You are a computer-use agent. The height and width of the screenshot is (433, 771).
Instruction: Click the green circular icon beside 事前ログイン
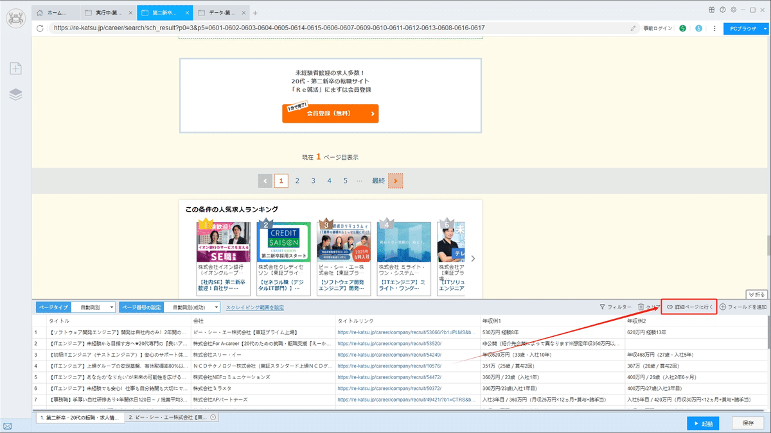coord(682,28)
